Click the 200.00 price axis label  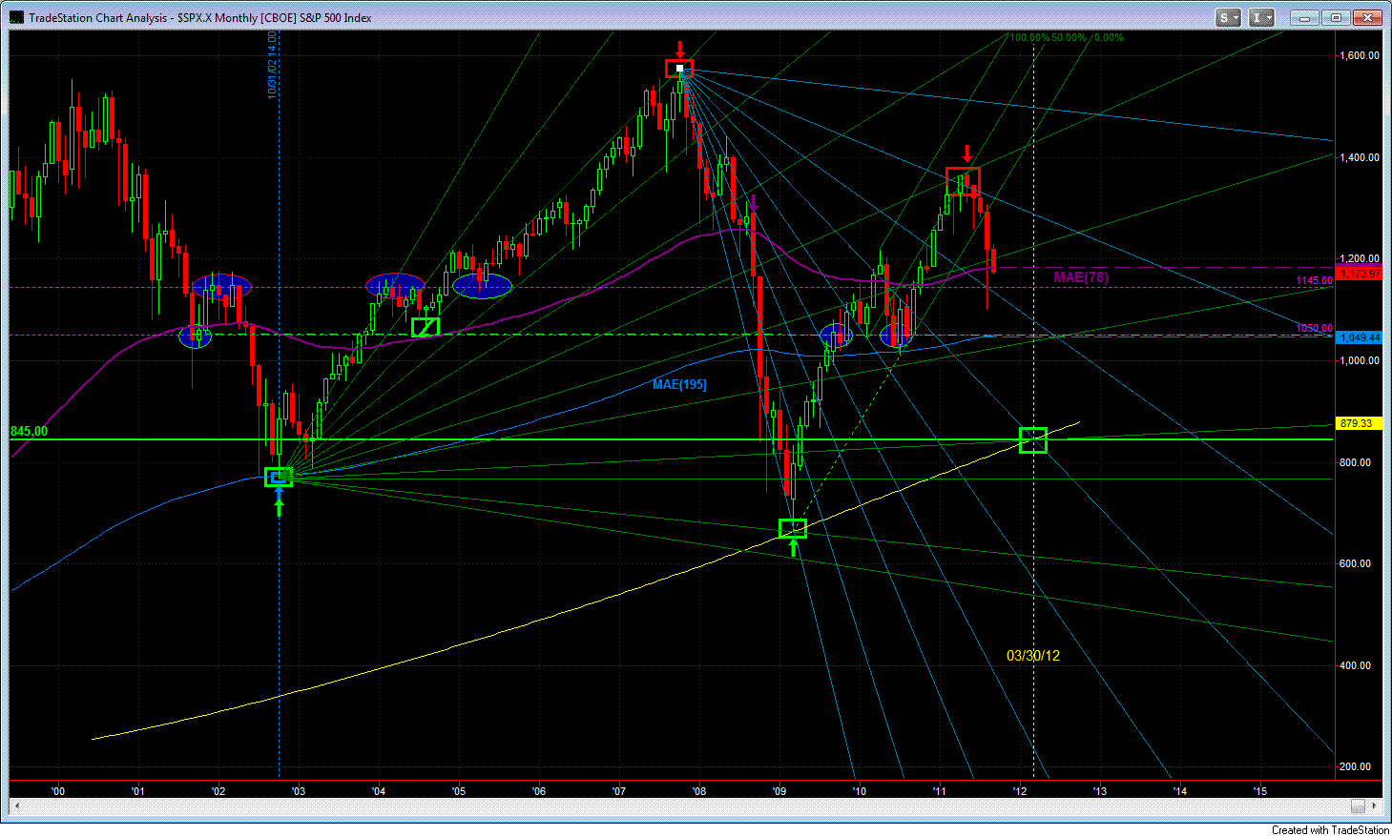1356,766
